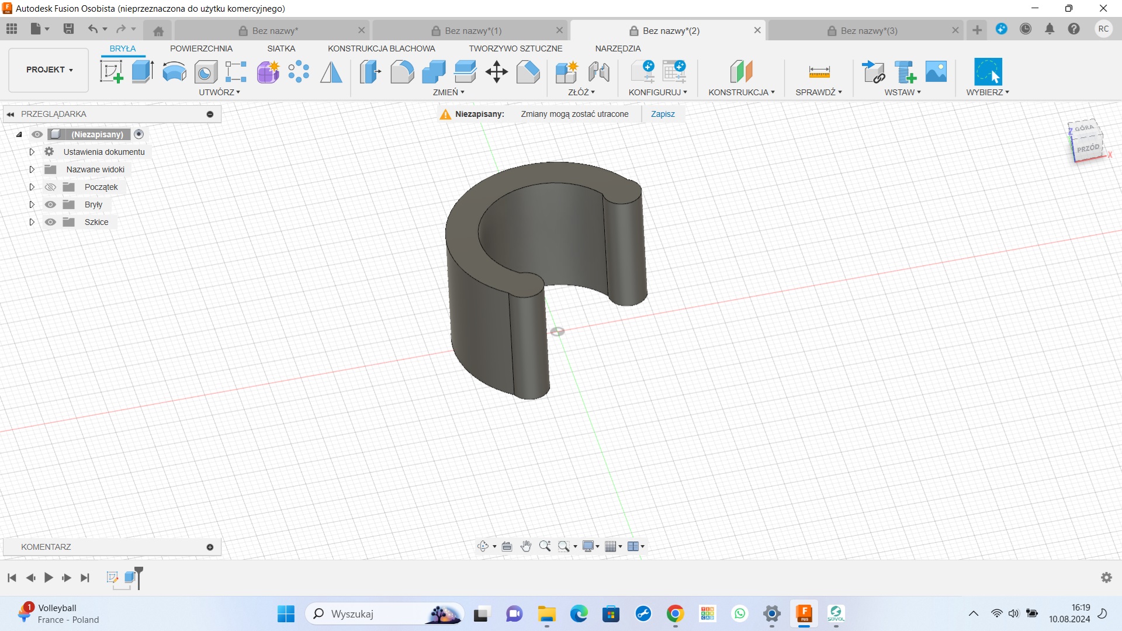Click the Zapisz link
Image resolution: width=1122 pixels, height=631 pixels.
663,114
